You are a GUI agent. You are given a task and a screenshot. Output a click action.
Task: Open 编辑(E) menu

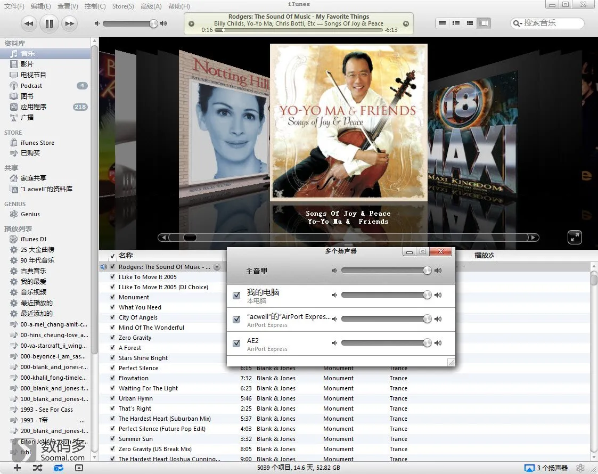click(41, 6)
